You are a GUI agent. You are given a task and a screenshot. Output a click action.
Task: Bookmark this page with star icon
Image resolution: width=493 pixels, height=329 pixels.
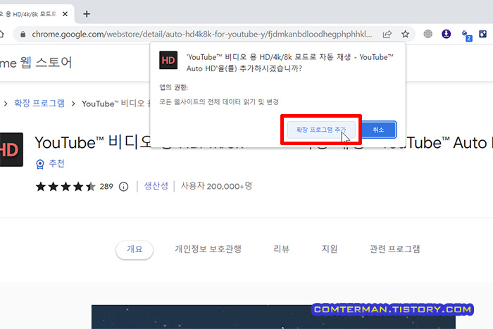[405, 34]
